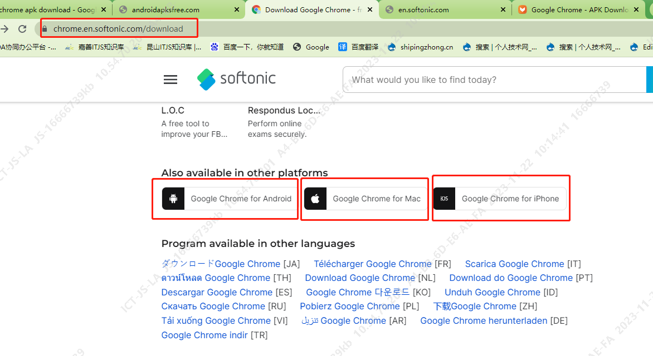Open the Respondus Loc... program link

[284, 111]
